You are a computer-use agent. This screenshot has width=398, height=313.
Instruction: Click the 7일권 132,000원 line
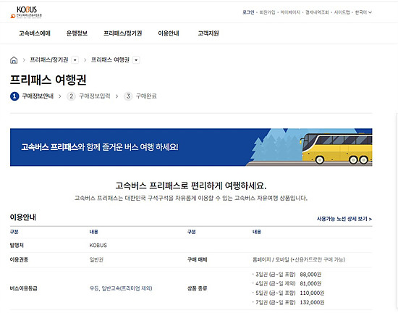pyautogui.click(x=288, y=302)
